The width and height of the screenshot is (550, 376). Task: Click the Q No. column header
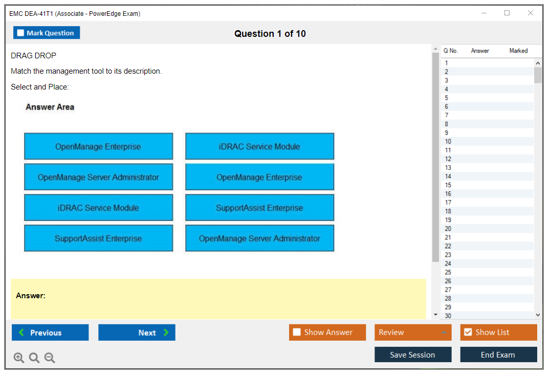click(x=451, y=51)
